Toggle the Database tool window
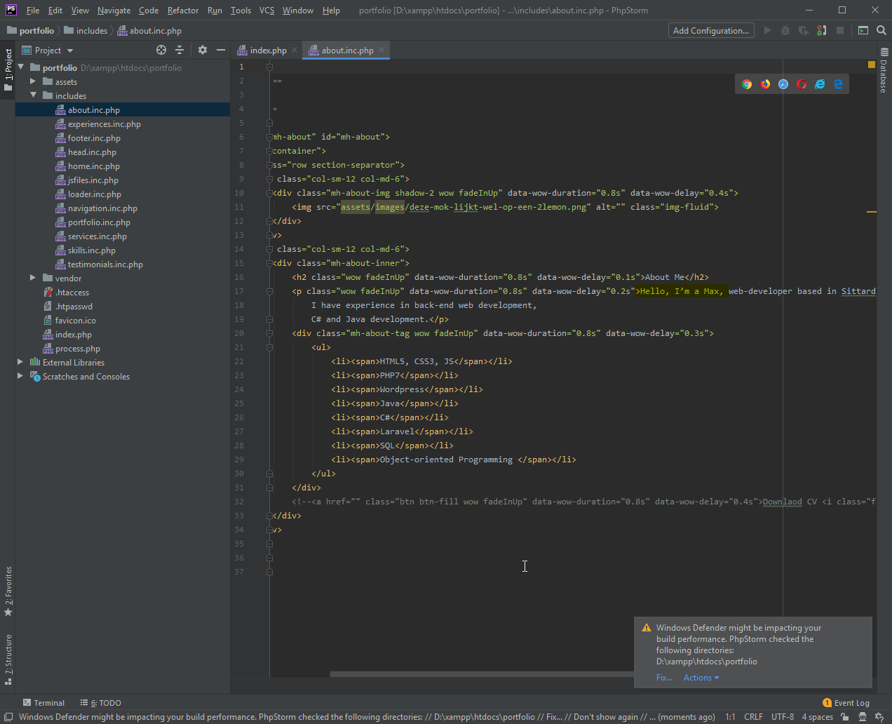Image resolution: width=892 pixels, height=724 pixels. pos(884,72)
